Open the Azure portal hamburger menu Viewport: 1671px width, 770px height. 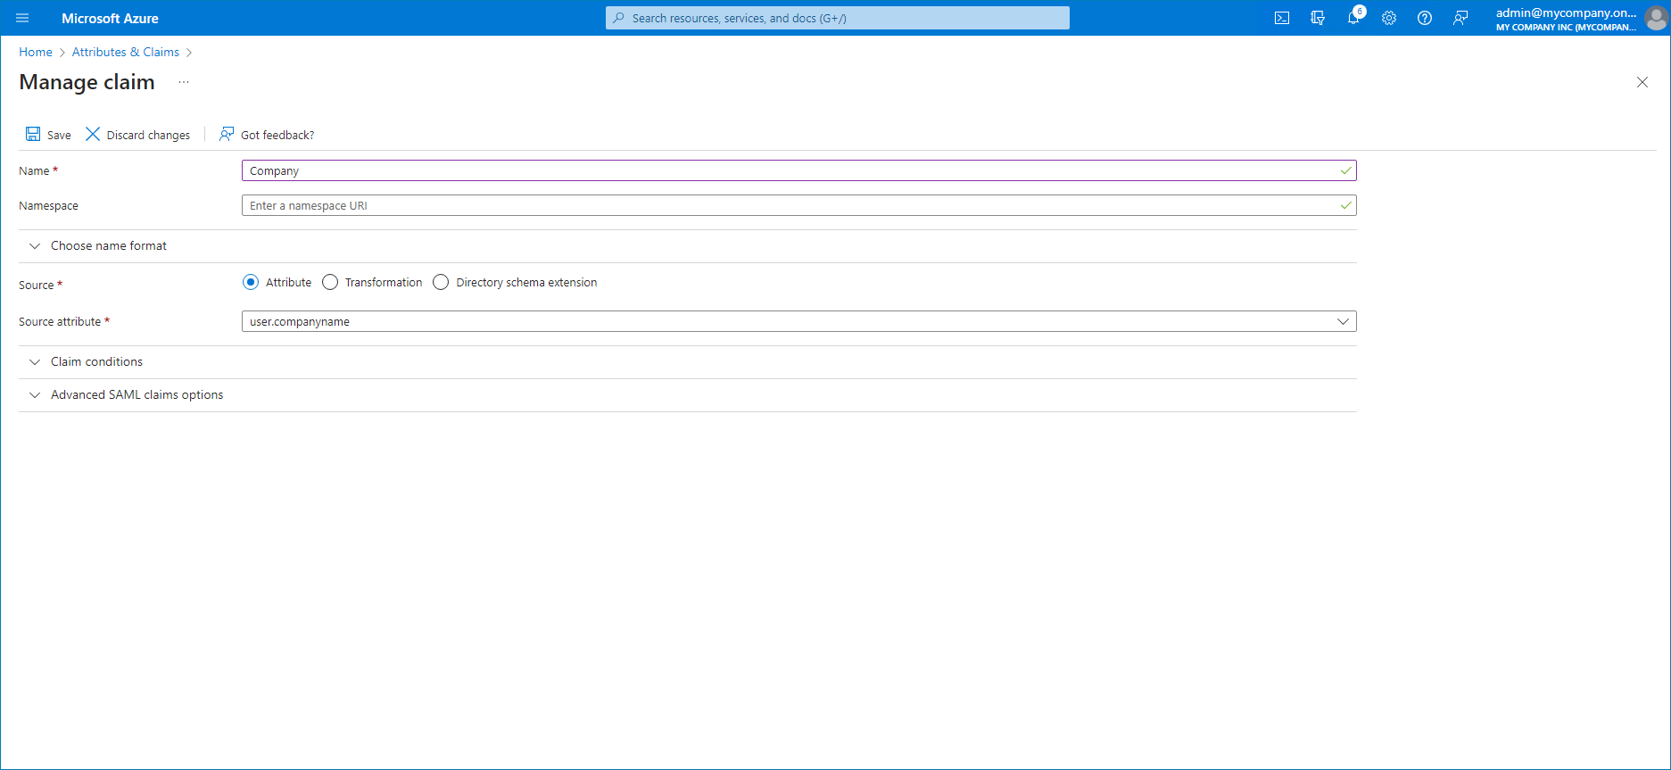tap(22, 18)
